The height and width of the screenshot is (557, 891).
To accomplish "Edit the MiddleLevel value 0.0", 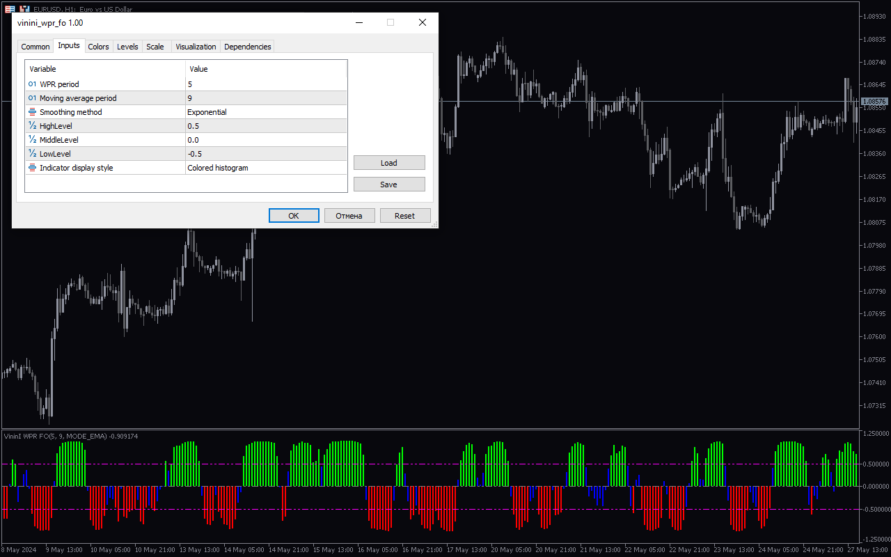I will pos(266,140).
